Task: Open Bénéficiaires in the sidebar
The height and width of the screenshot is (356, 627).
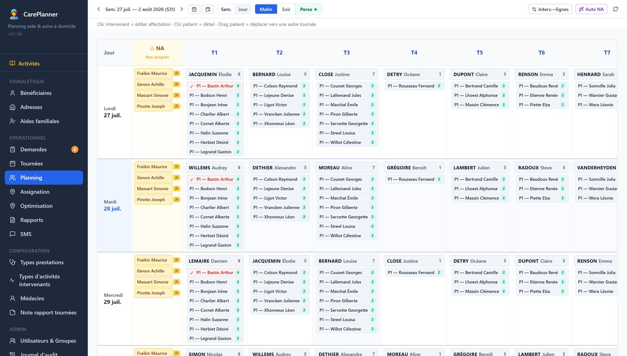Action: pyautogui.click(x=44, y=93)
